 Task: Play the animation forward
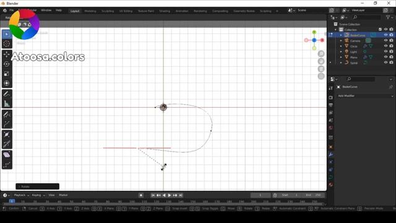[x=170, y=195]
